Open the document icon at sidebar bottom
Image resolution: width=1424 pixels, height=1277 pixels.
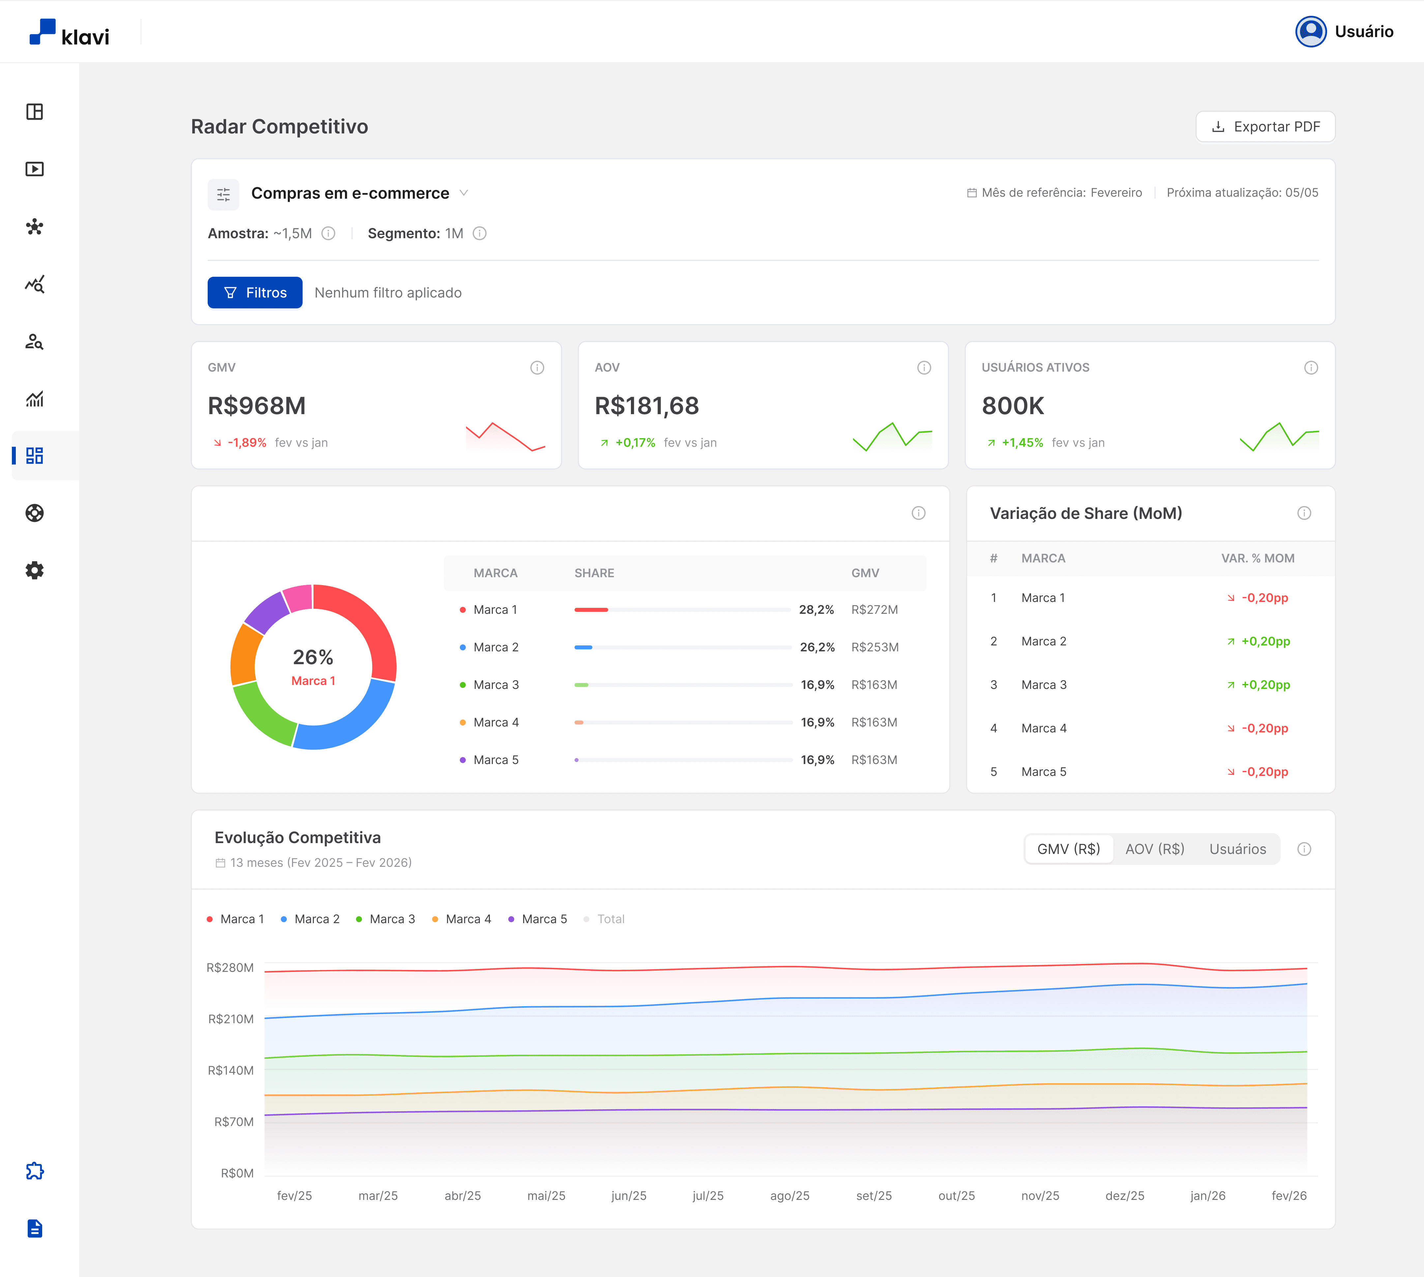(x=34, y=1229)
